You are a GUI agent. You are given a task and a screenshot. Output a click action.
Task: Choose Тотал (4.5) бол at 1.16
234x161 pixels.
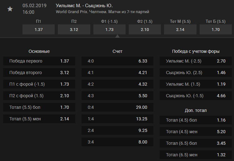click(x=196, y=120)
